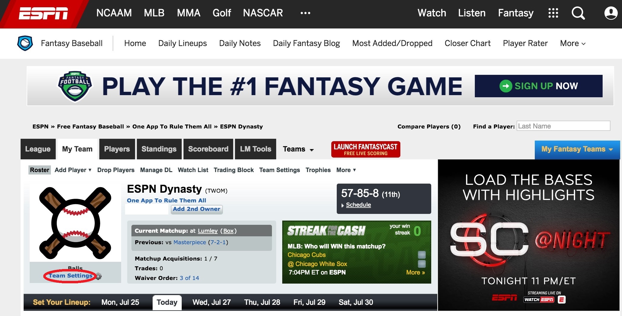Click the Streak for the Cash logo

[x=326, y=231]
